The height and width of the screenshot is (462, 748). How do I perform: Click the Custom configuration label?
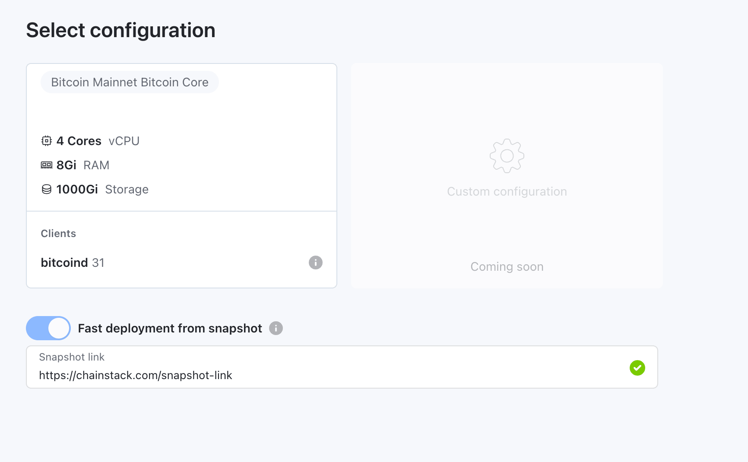[507, 192]
